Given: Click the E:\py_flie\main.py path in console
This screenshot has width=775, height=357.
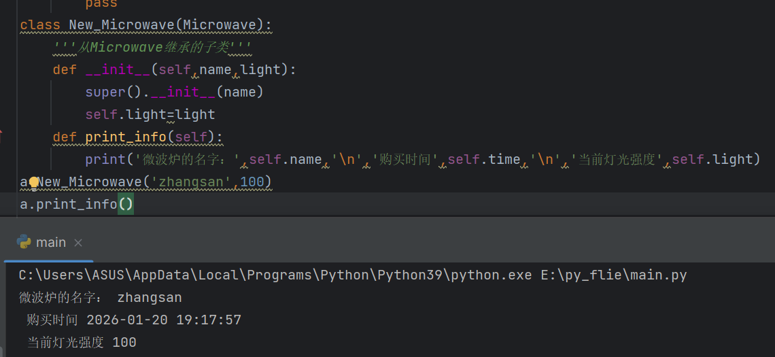Looking at the screenshot, I should pyautogui.click(x=614, y=275).
